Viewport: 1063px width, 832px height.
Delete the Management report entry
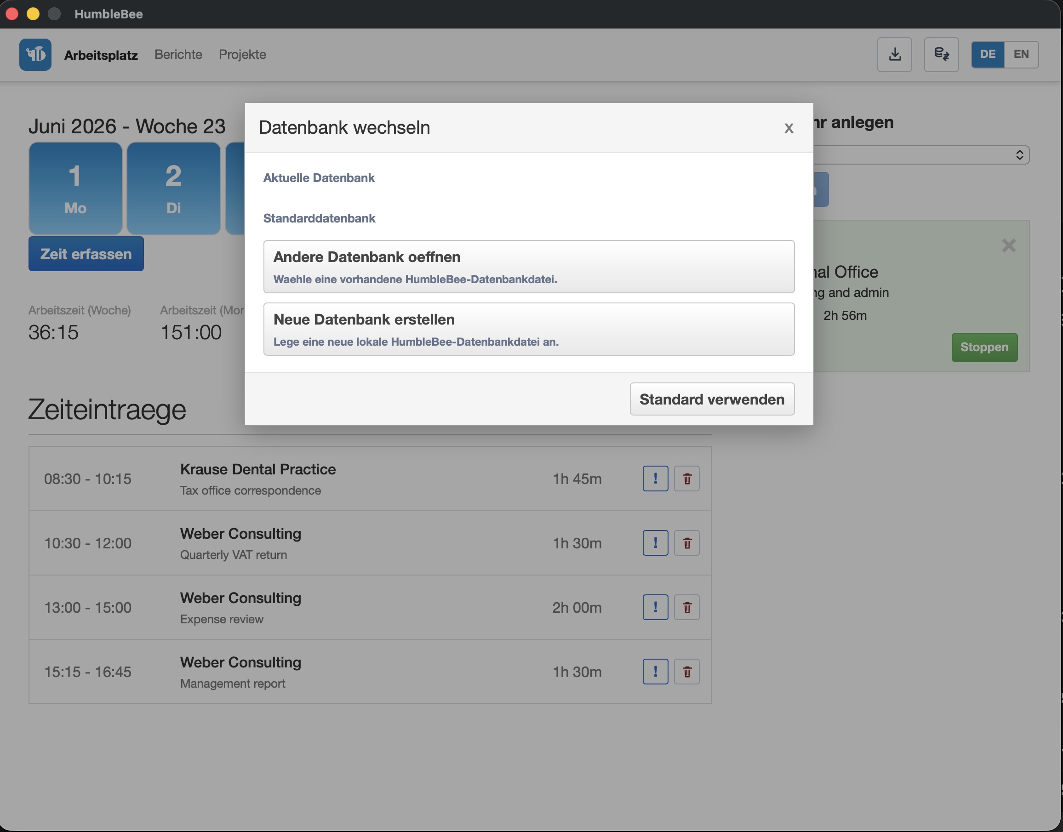687,672
